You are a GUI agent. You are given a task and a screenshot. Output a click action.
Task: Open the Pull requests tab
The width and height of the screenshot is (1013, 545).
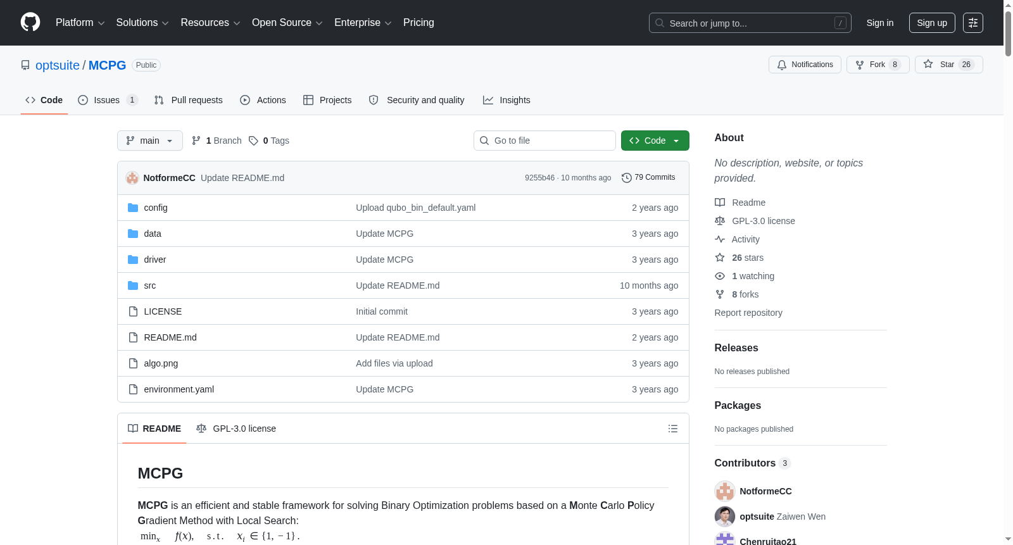point(189,100)
